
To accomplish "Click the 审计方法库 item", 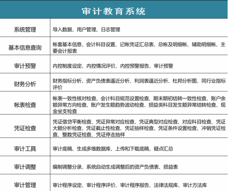I will [x=195, y=185].
